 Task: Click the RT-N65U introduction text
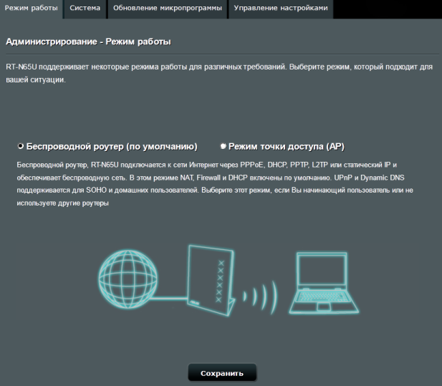click(219, 73)
